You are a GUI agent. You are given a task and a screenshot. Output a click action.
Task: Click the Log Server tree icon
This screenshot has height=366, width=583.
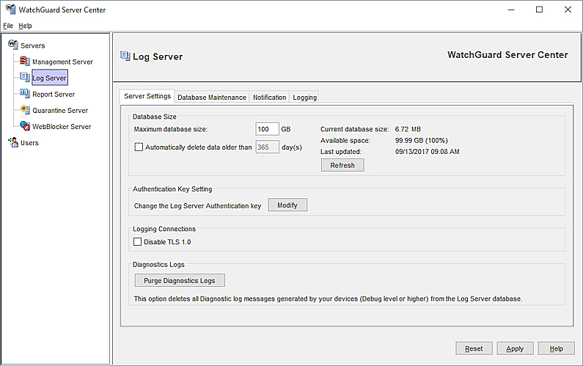[x=25, y=78]
